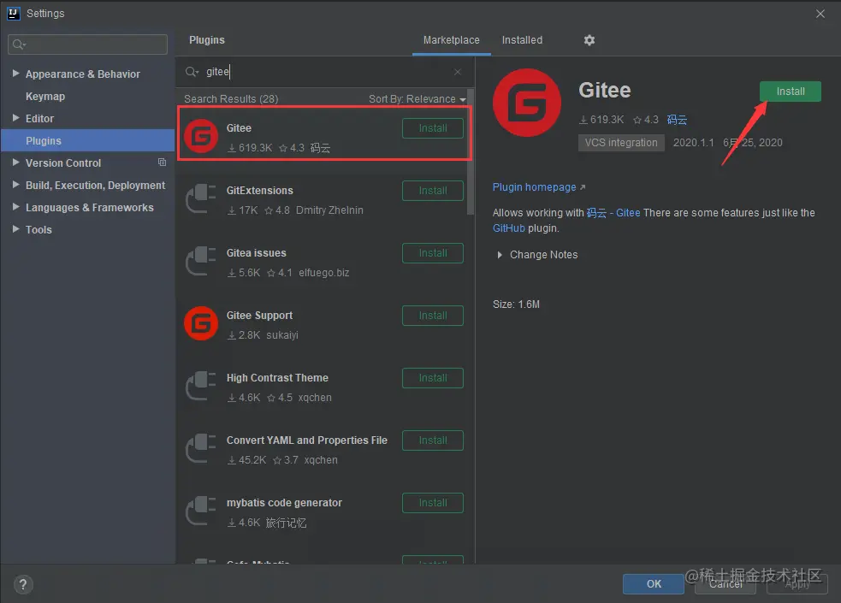Click the help question mark button

click(23, 584)
